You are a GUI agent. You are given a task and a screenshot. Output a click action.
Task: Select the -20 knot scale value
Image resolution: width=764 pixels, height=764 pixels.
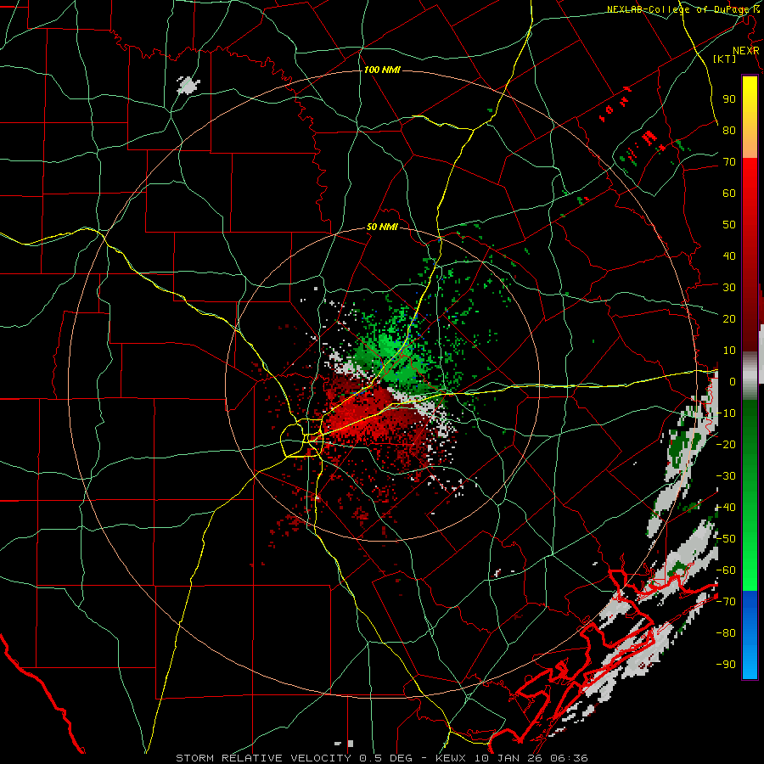726,444
